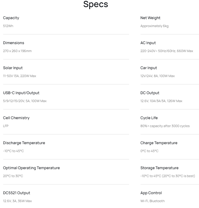Click the 270 x 260 x 196mm value

pyautogui.click(x=17, y=51)
